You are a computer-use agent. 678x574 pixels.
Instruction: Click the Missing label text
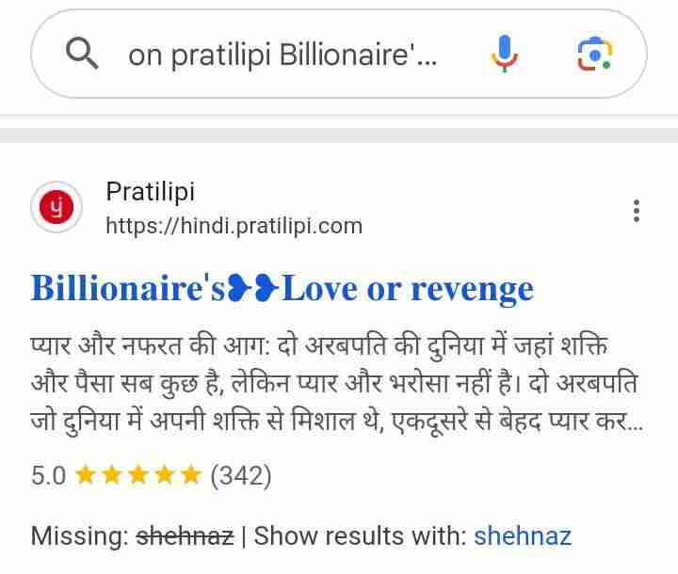[x=79, y=536]
